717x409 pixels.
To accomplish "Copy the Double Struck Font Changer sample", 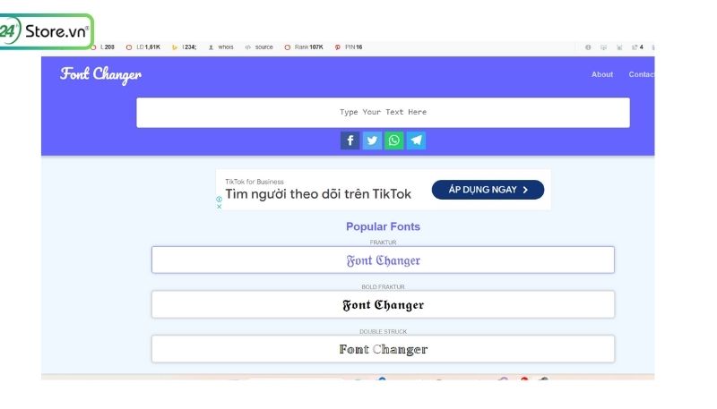I will [383, 349].
